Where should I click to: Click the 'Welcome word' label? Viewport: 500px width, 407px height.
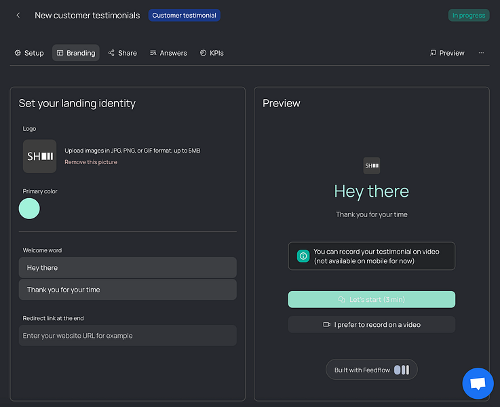(42, 250)
